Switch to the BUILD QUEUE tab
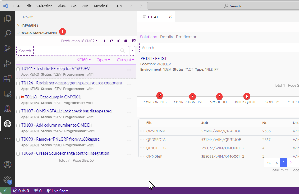The height and width of the screenshot is (194, 299). [x=245, y=102]
